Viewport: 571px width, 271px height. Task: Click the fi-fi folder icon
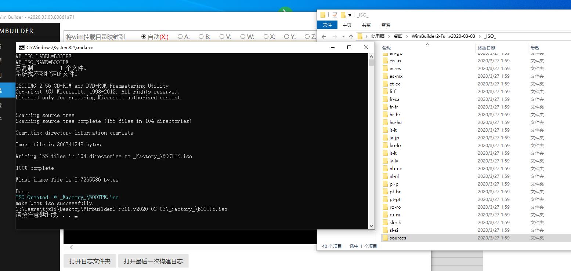[385, 92]
